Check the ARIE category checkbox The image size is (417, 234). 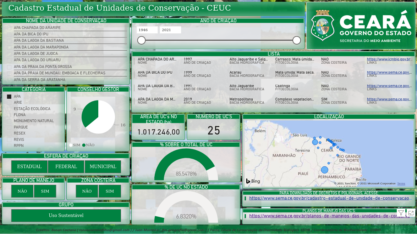coord(9,102)
